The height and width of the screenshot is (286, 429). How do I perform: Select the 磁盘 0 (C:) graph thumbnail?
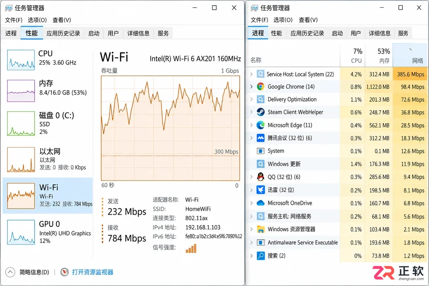pos(21,123)
